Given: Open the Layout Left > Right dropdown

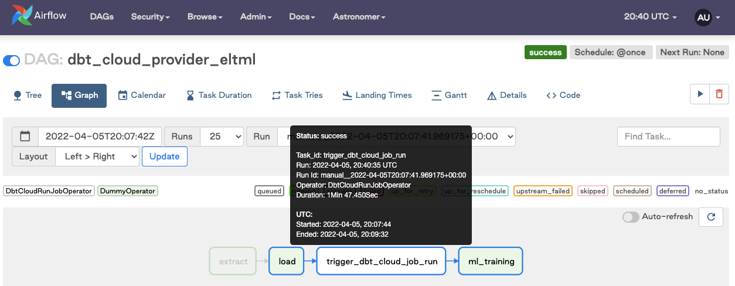Looking at the screenshot, I should 97,156.
